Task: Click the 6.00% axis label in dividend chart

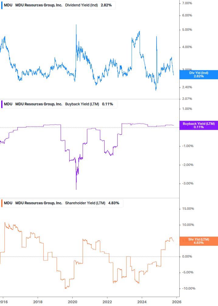Action: (187, 16)
